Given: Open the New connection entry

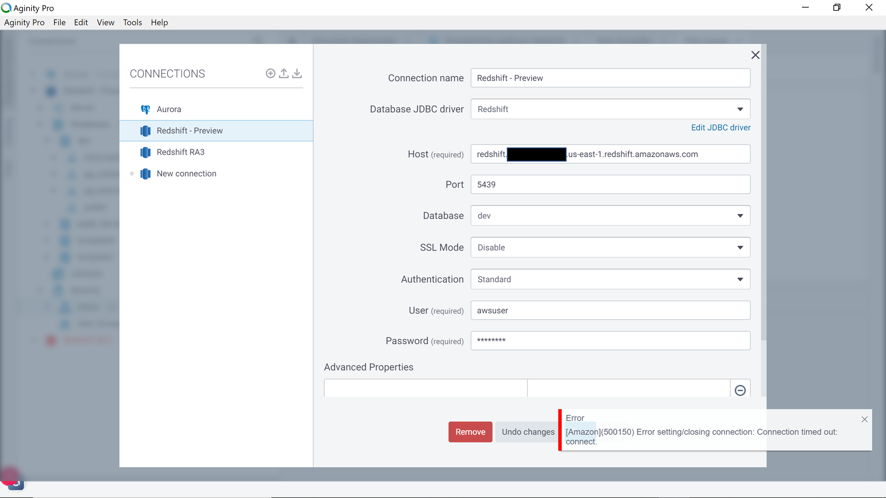Looking at the screenshot, I should click(x=186, y=174).
